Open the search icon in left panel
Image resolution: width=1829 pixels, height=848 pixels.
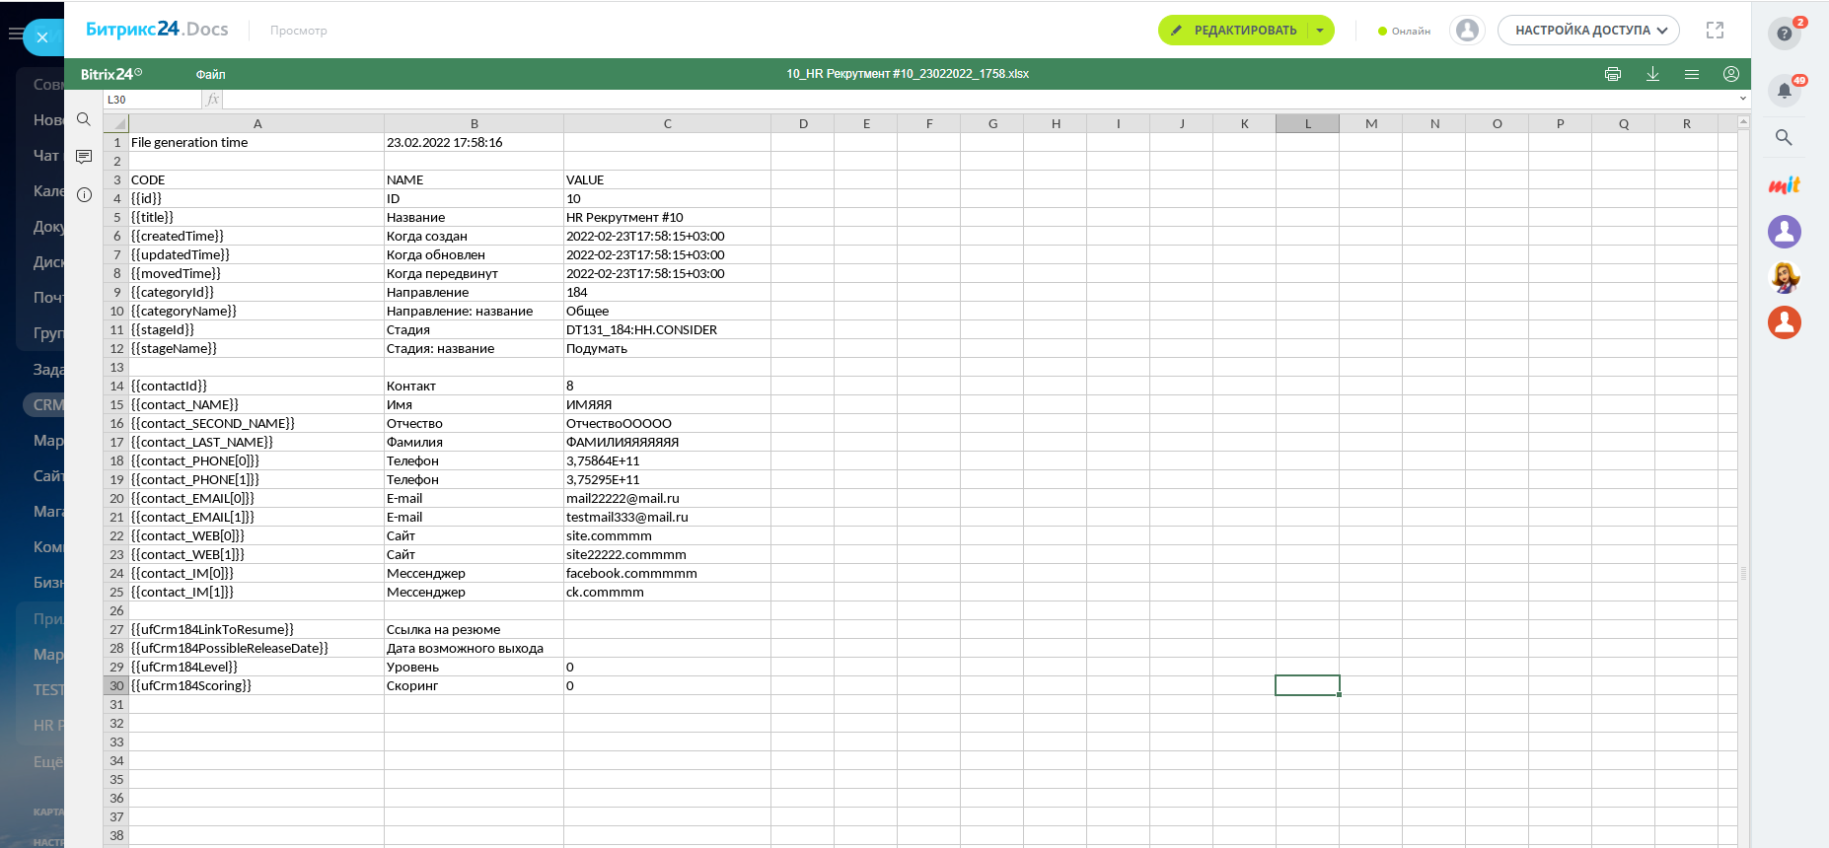84,119
